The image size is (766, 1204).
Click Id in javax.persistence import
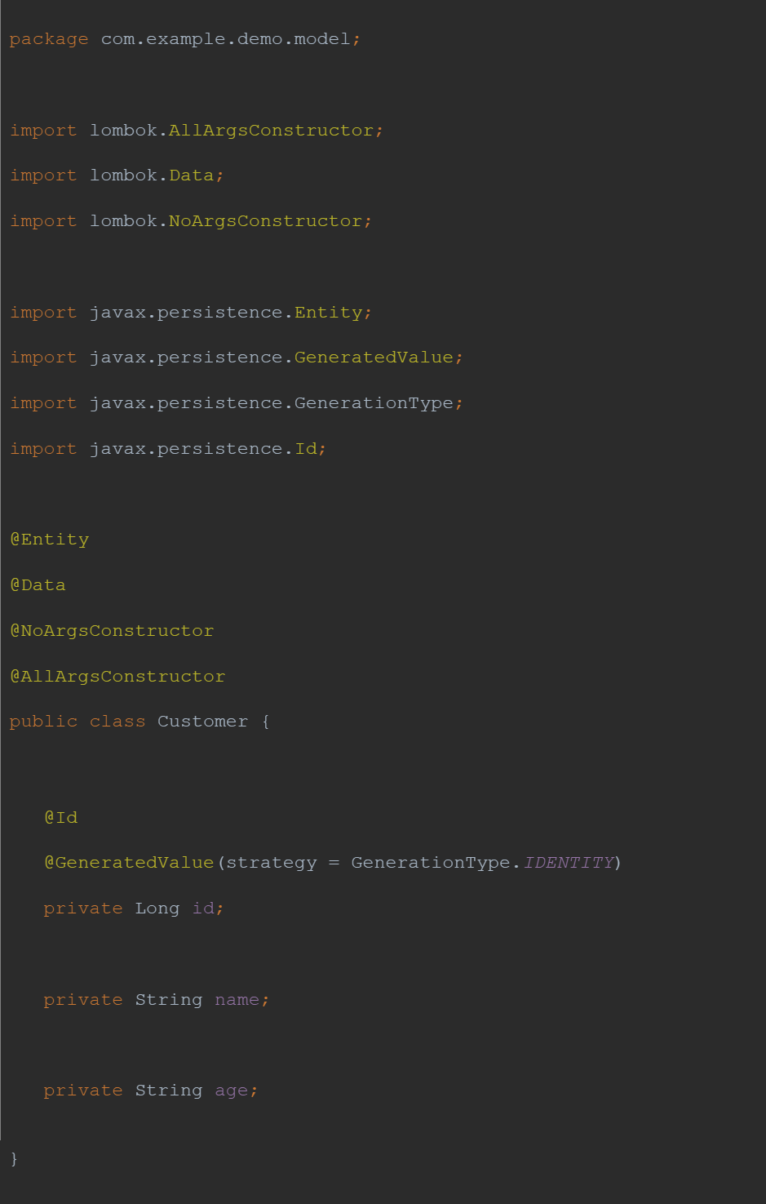306,449
